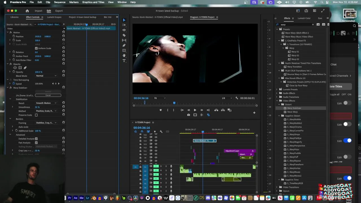Switch to the Export workspace tab
Screen dimensions: 361x203
click(59, 11)
